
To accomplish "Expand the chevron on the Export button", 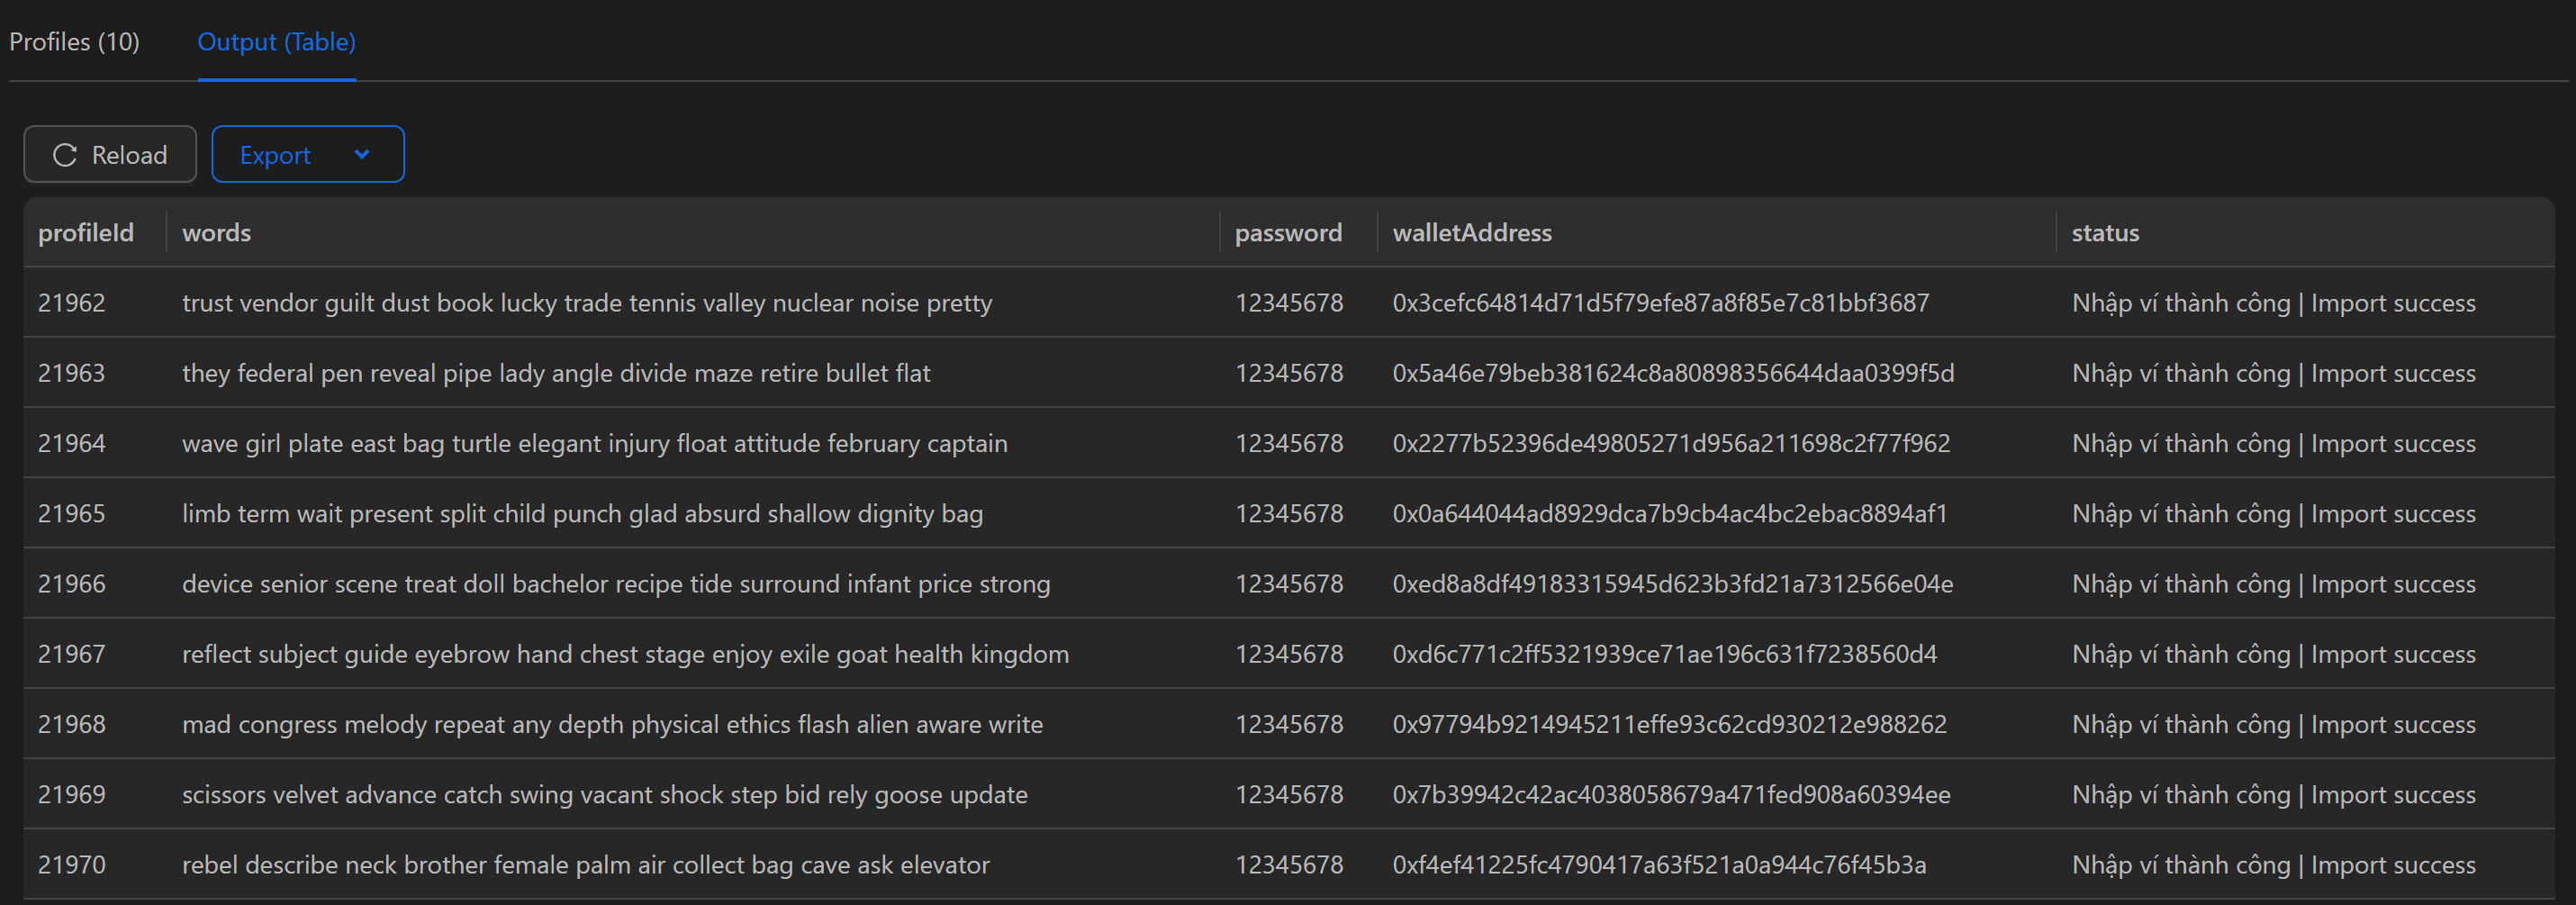I will (362, 154).
